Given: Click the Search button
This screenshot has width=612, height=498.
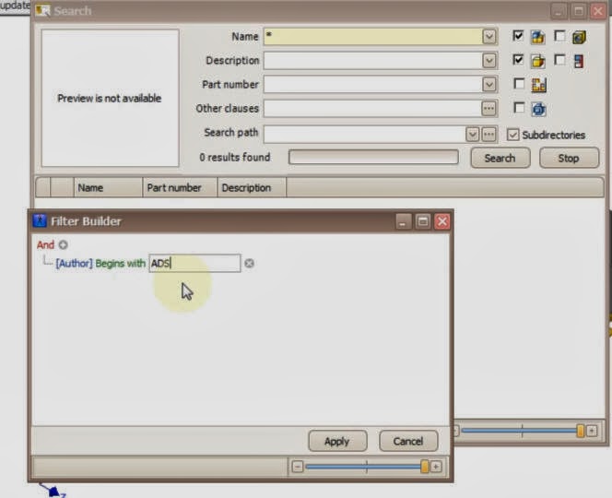Looking at the screenshot, I should [x=500, y=158].
